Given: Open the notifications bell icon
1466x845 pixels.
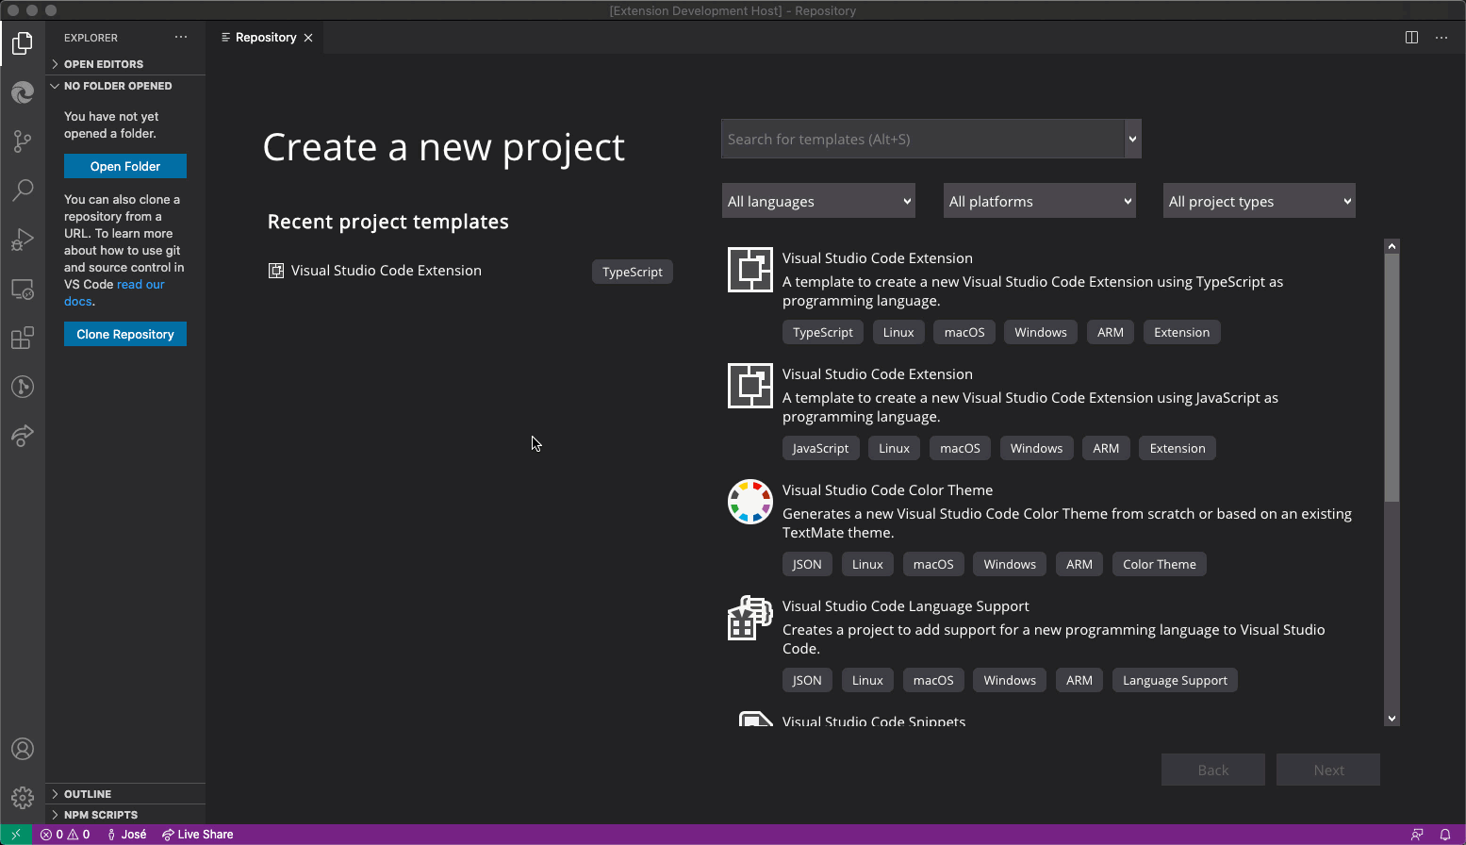Looking at the screenshot, I should click(x=1445, y=835).
